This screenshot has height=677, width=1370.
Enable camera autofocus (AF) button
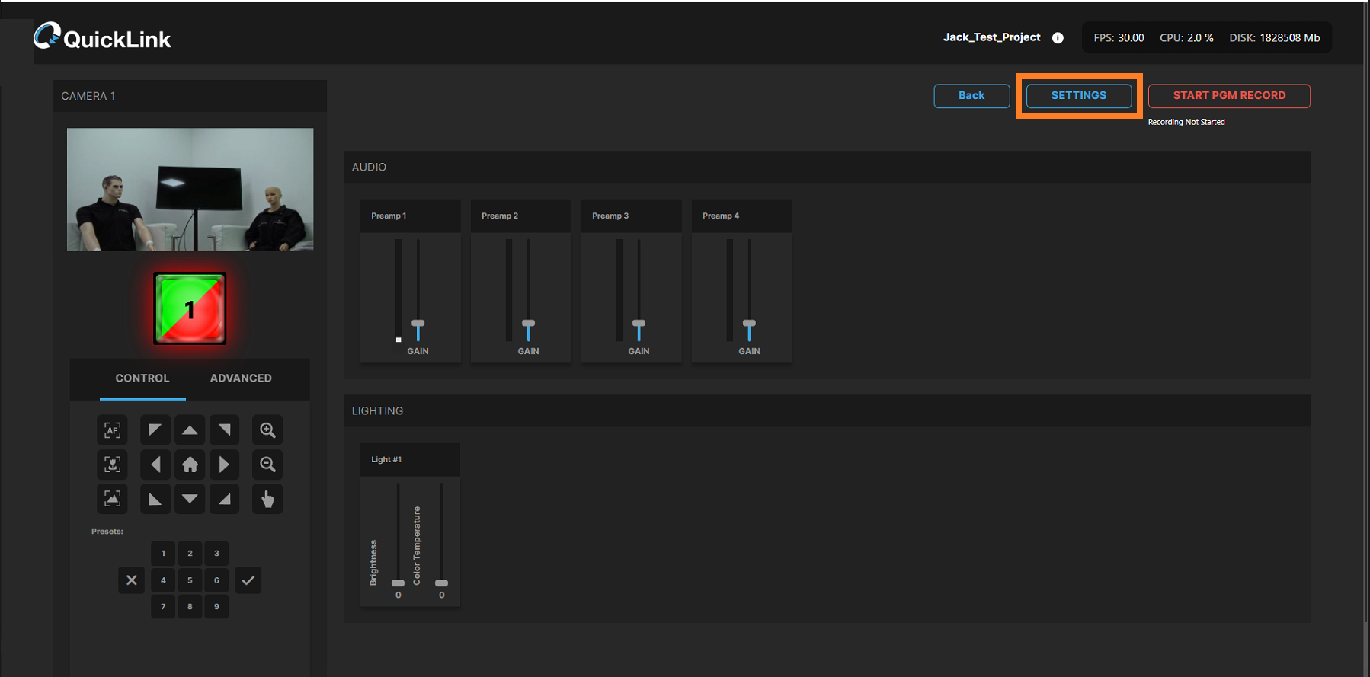click(x=112, y=430)
